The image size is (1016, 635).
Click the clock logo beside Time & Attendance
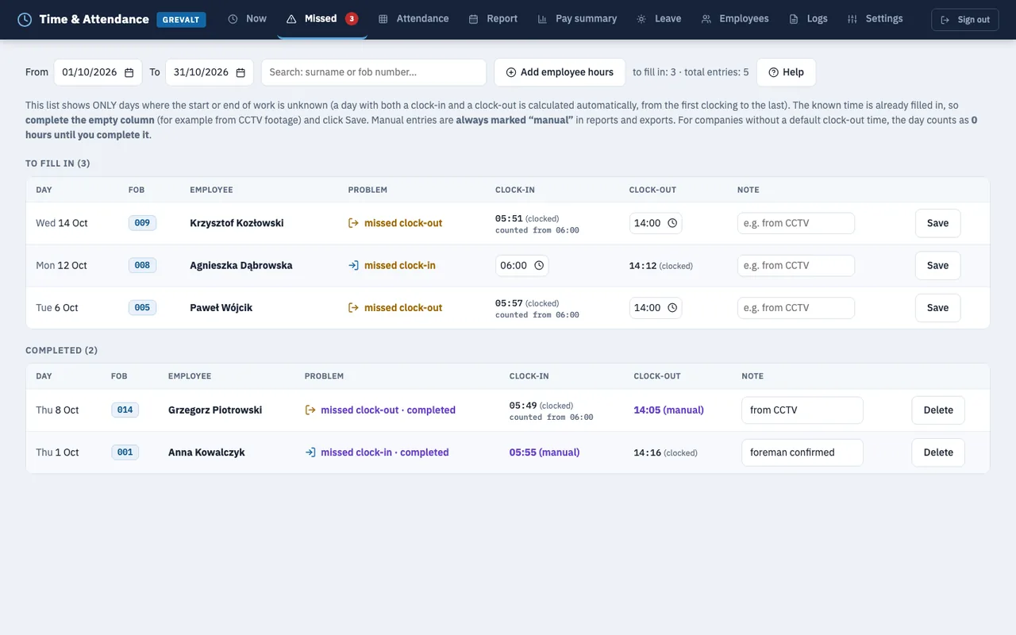pos(25,19)
